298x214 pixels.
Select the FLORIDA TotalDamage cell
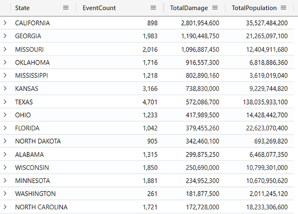[202, 128]
